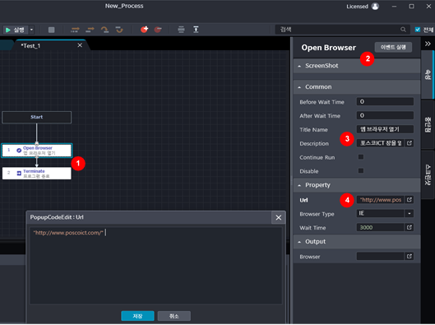Click the Browser output field

pyautogui.click(x=380, y=257)
